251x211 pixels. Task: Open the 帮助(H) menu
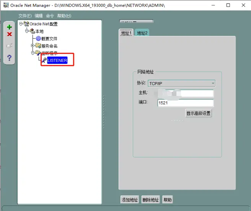pos(64,16)
